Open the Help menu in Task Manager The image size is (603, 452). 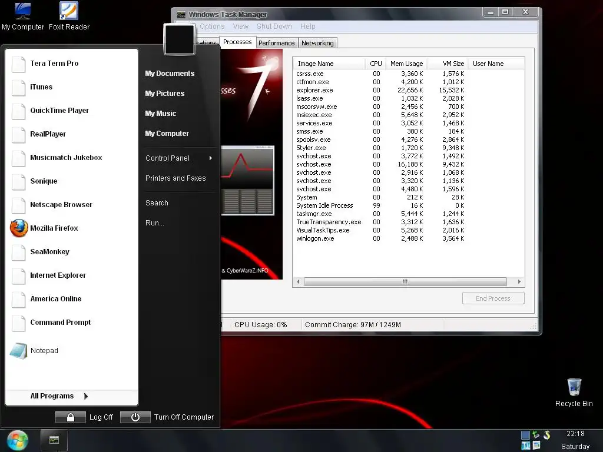coord(307,26)
